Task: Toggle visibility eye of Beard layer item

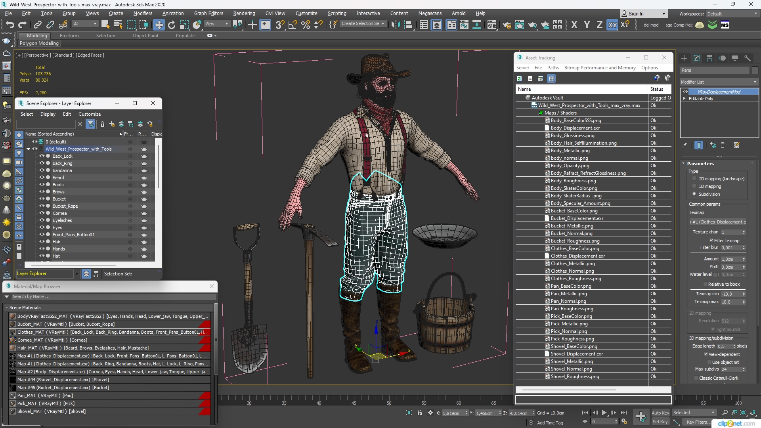Action: [42, 177]
